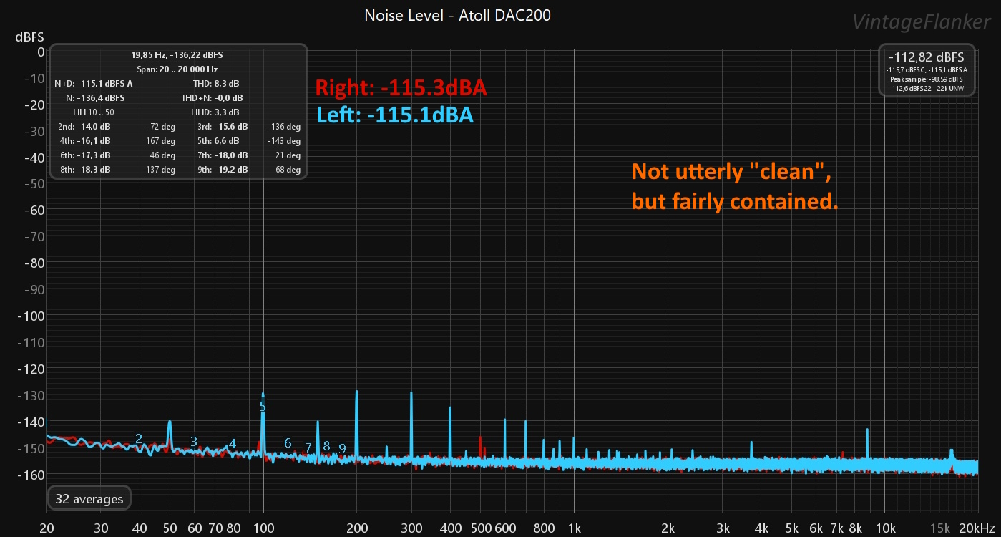Image resolution: width=1001 pixels, height=537 pixels.
Task: Click the '-60' label on the vertical axis
Action: pos(34,210)
